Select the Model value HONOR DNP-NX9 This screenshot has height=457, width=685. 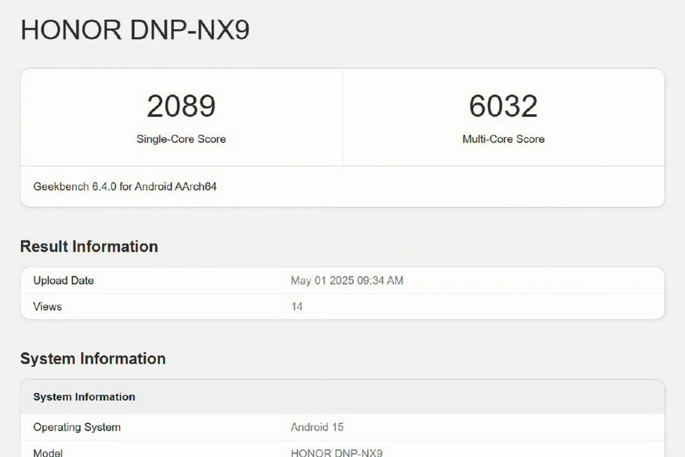pos(337,452)
